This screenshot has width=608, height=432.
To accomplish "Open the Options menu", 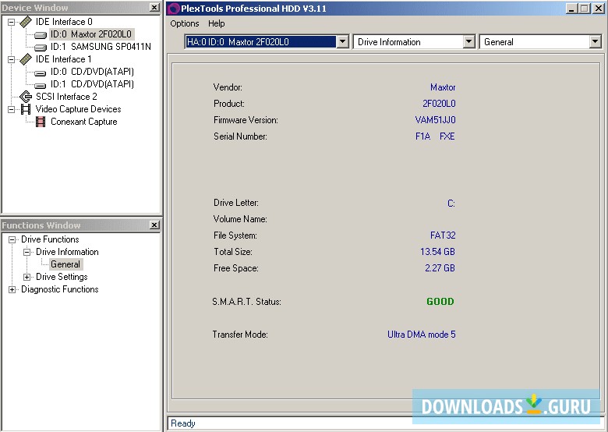I will click(185, 23).
